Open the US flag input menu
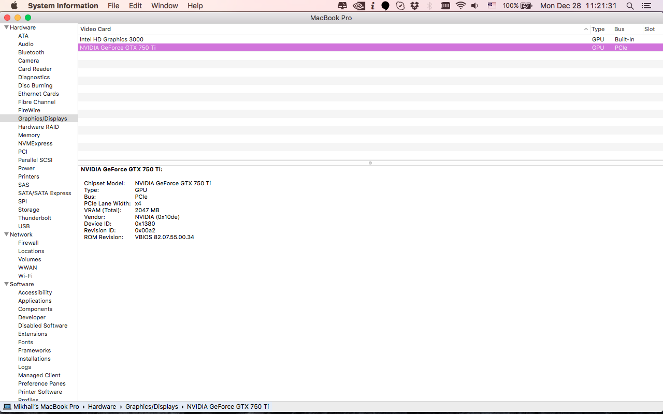663x414 pixels. (x=492, y=6)
